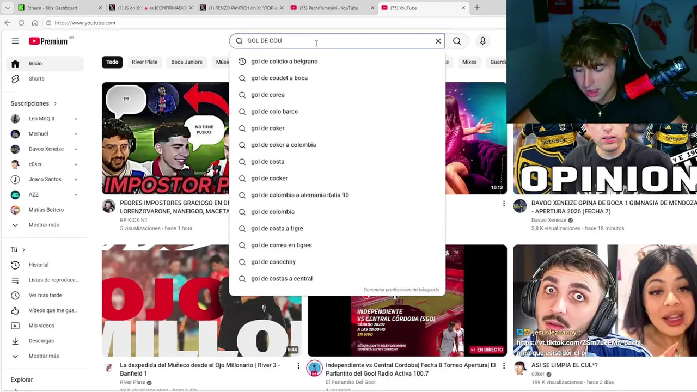Expand the Suscripciones section arrow
This screenshot has height=392, width=697.
click(55, 103)
